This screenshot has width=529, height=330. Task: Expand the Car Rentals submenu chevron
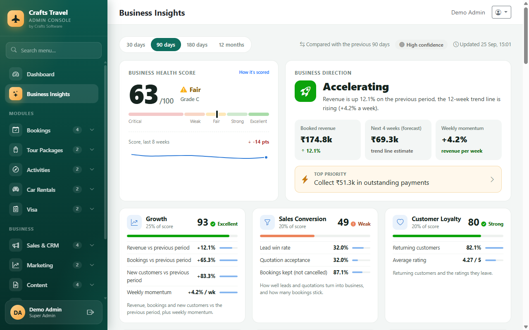click(92, 190)
